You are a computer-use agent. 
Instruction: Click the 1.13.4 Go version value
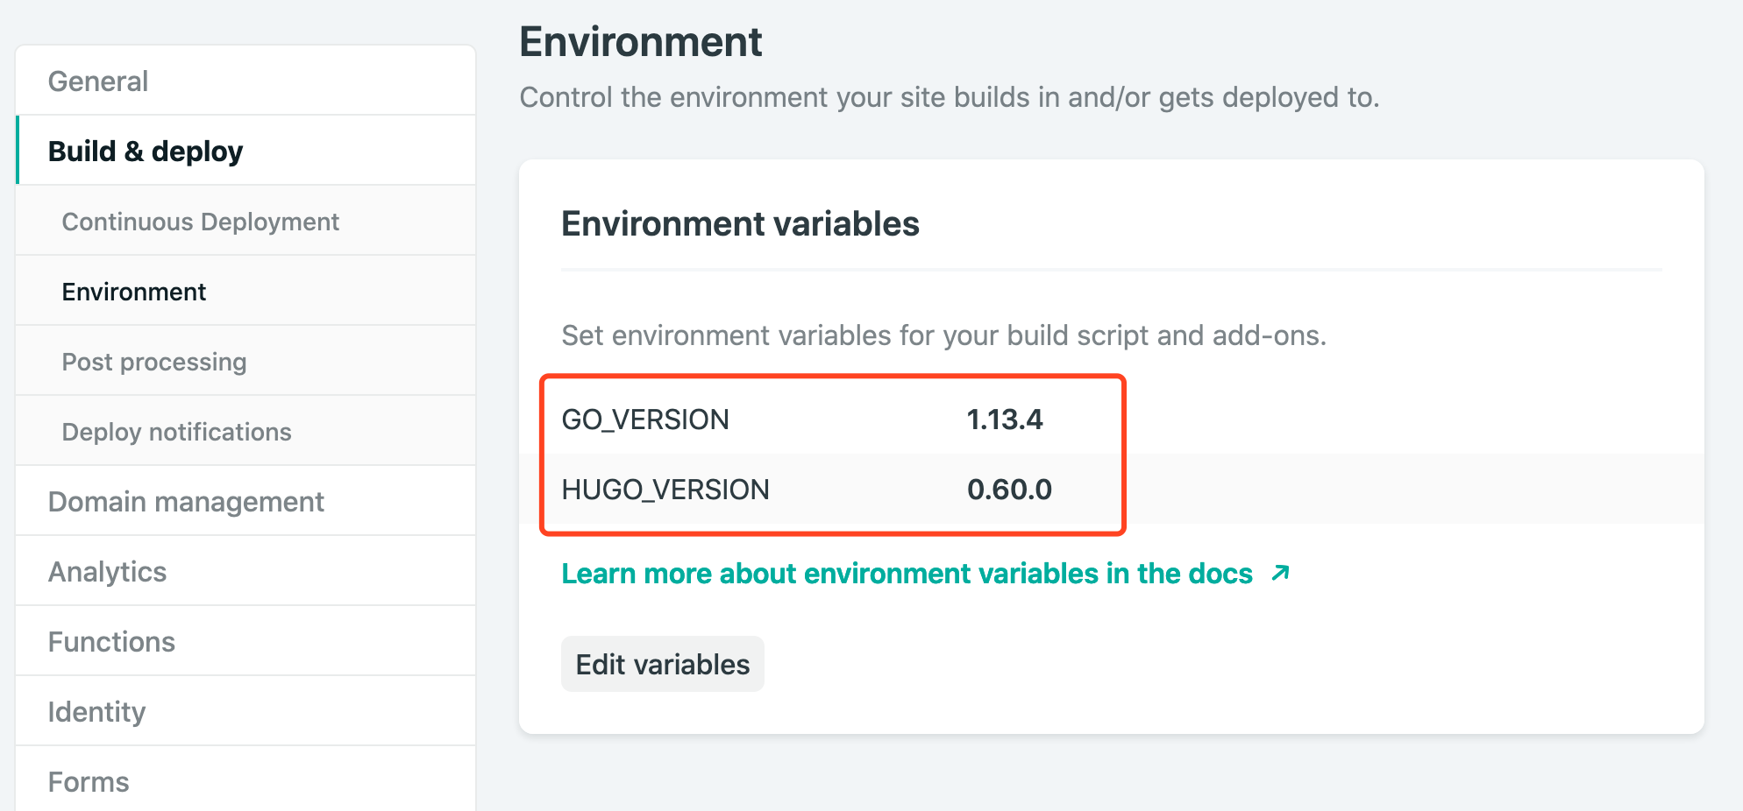pyautogui.click(x=1004, y=420)
